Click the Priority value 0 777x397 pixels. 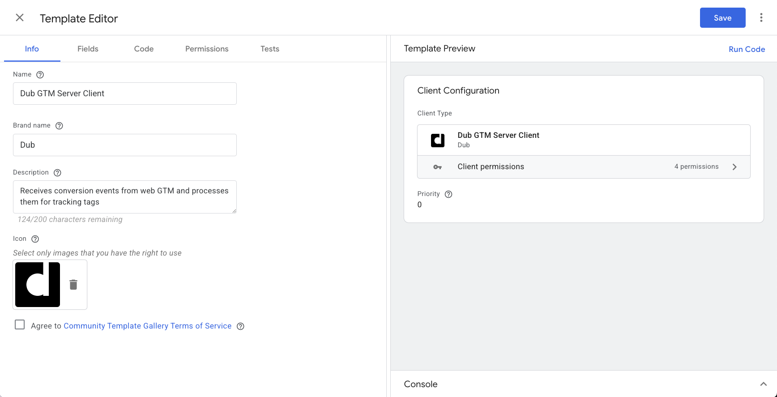click(419, 205)
